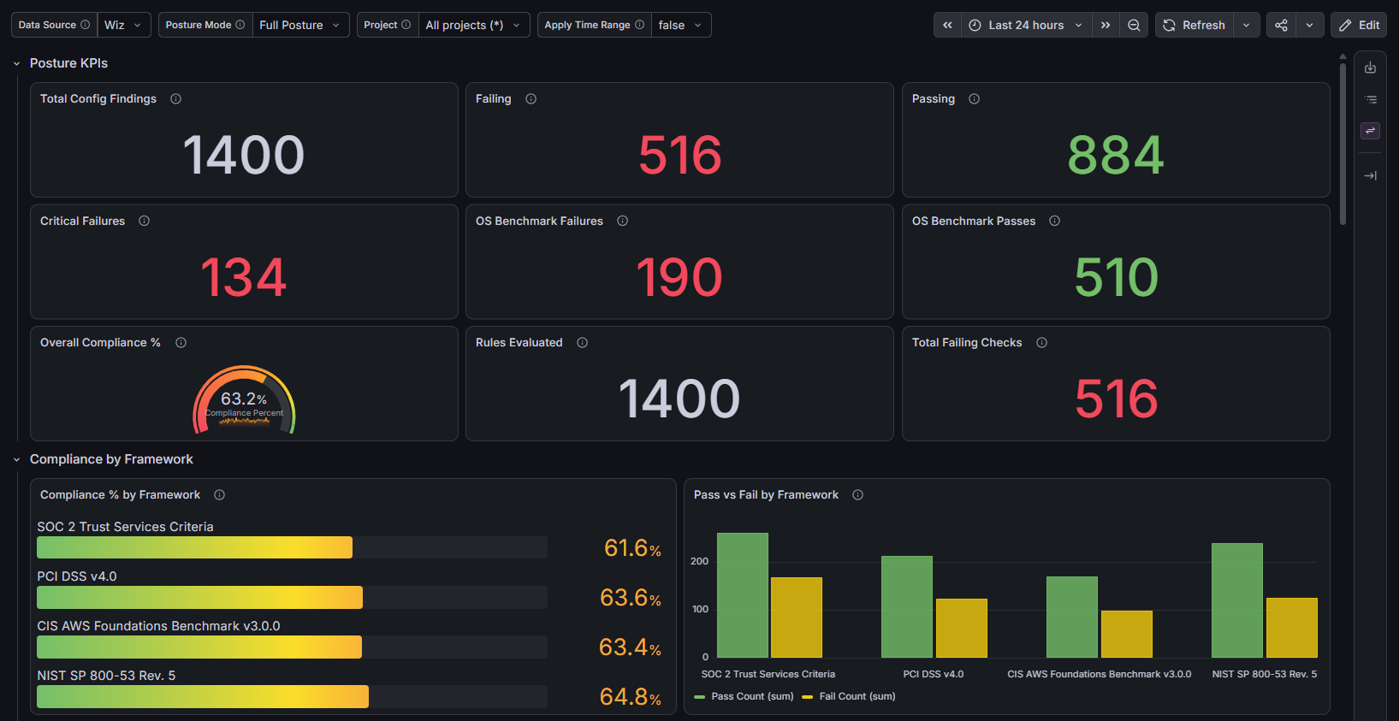Open Last 24 hours time picker

point(1026,25)
